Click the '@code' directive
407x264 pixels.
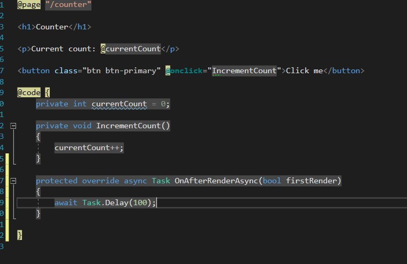29,92
